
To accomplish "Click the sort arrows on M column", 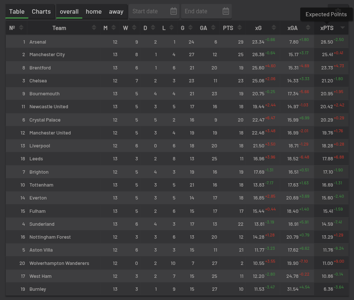I will click(x=113, y=28).
